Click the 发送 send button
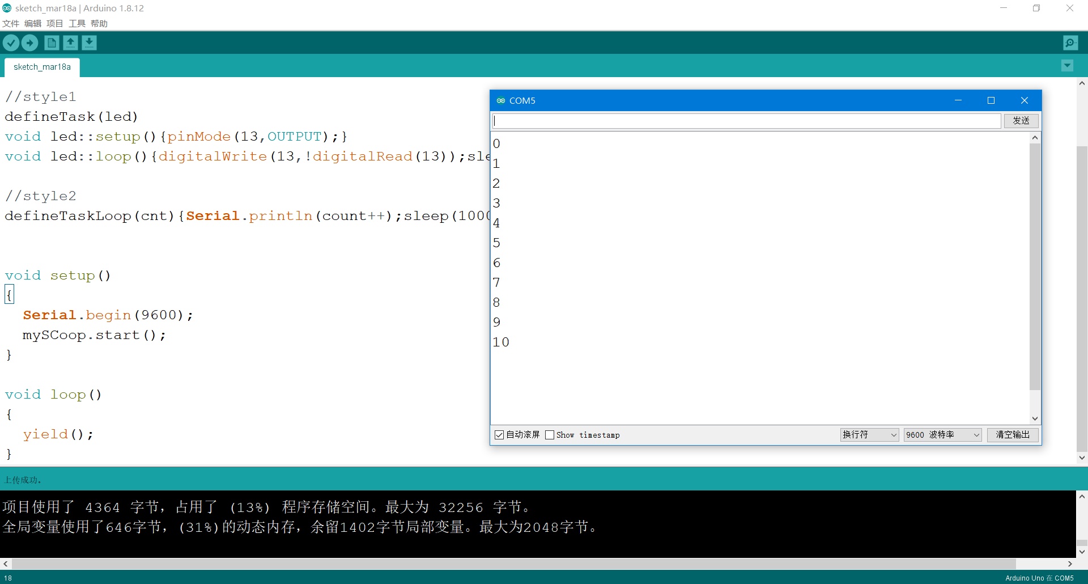The width and height of the screenshot is (1088, 584). tap(1021, 120)
